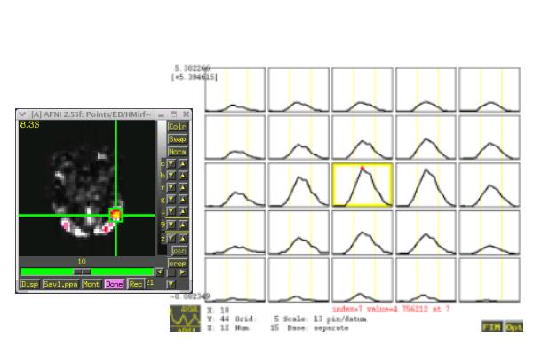Open the Disp display options
The image size is (533, 355).
[x=29, y=284]
